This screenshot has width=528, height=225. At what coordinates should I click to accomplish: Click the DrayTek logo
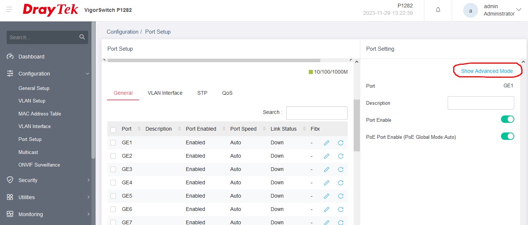click(x=50, y=10)
